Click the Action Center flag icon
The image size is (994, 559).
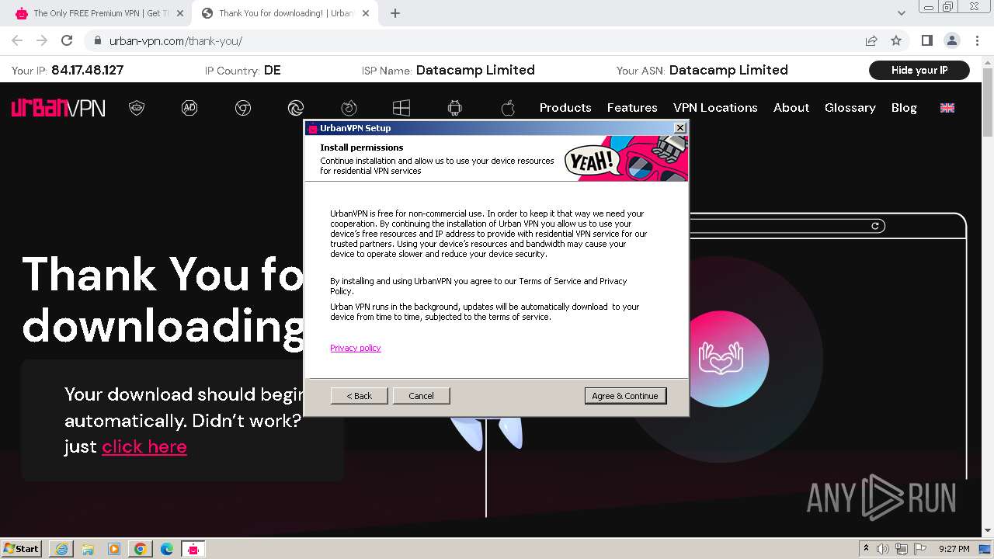(x=920, y=549)
